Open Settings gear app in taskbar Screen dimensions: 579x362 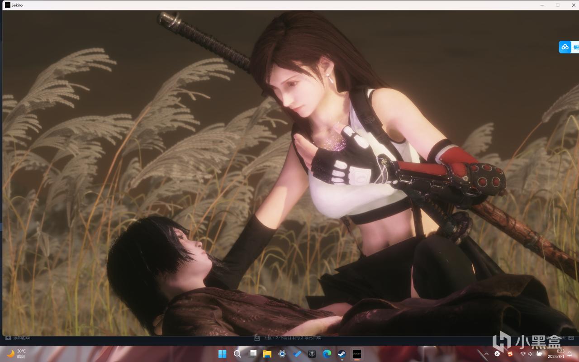[x=282, y=354]
